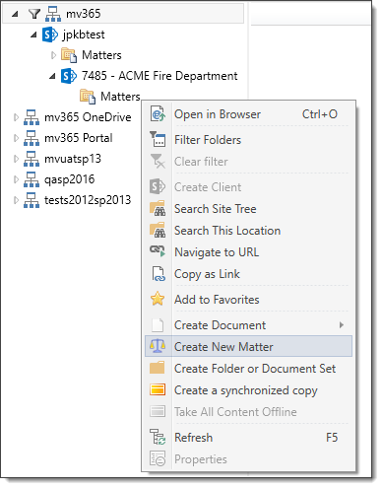Expand the qasp2016 node

click(x=16, y=179)
